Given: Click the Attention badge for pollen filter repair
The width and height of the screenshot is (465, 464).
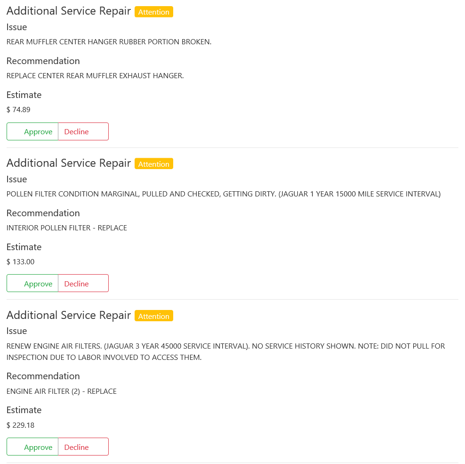Looking at the screenshot, I should click(x=154, y=164).
